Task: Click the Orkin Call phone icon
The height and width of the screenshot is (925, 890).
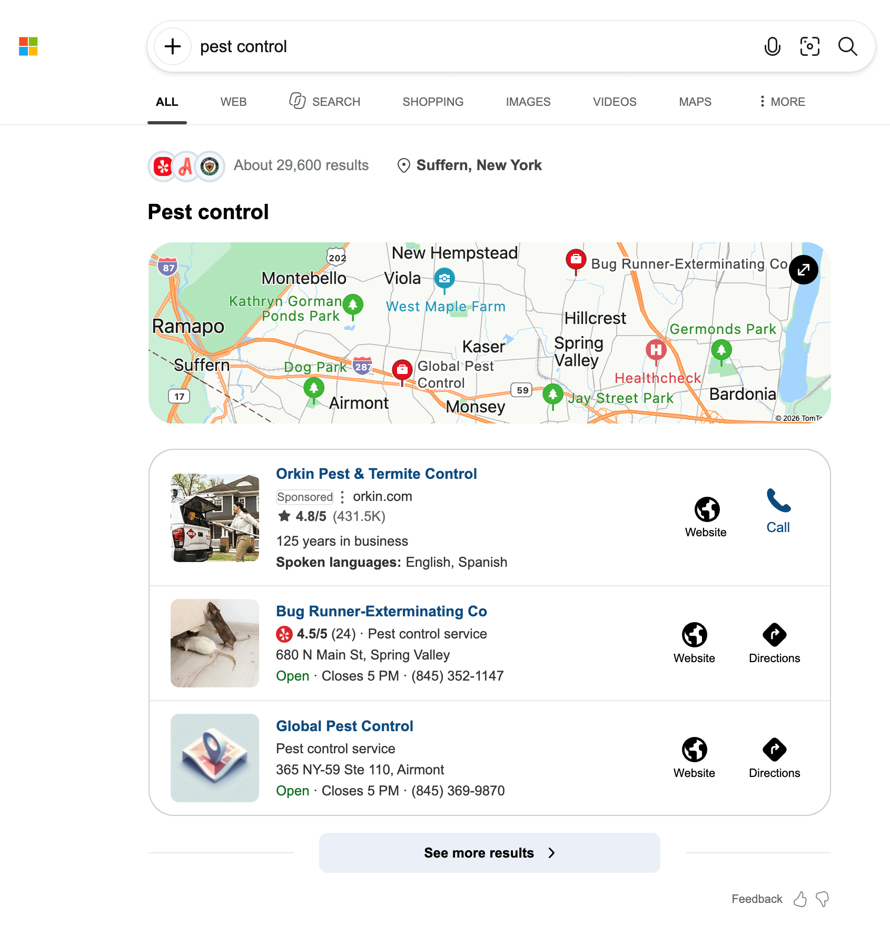Action: (x=778, y=500)
